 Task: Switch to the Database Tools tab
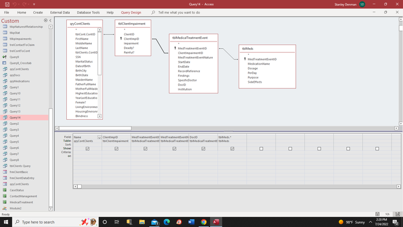88,12
